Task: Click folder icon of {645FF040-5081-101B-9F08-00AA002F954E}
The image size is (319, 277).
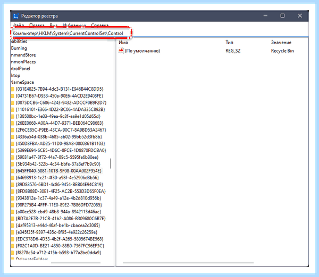Action: point(13,171)
